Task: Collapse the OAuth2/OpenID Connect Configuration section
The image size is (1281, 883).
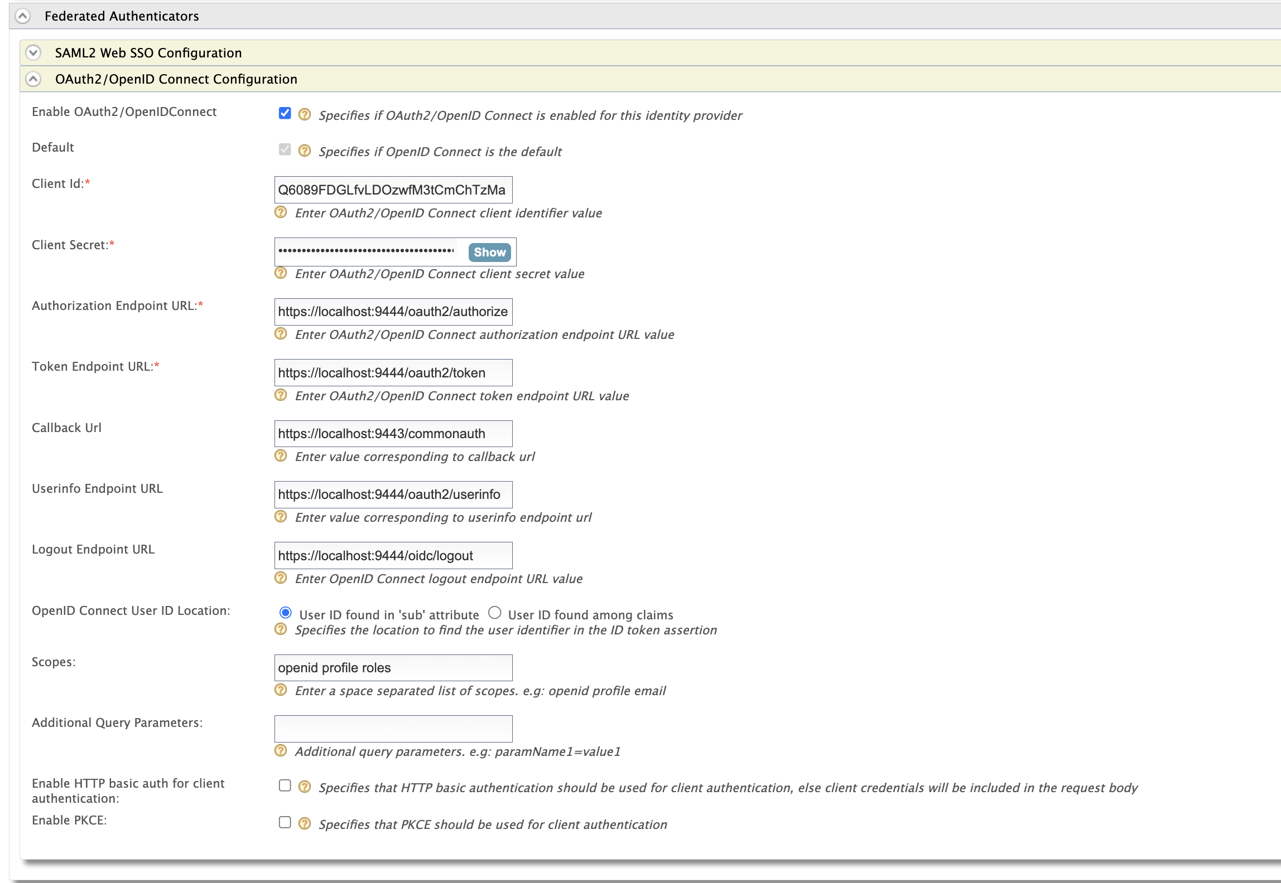Action: pyautogui.click(x=34, y=79)
